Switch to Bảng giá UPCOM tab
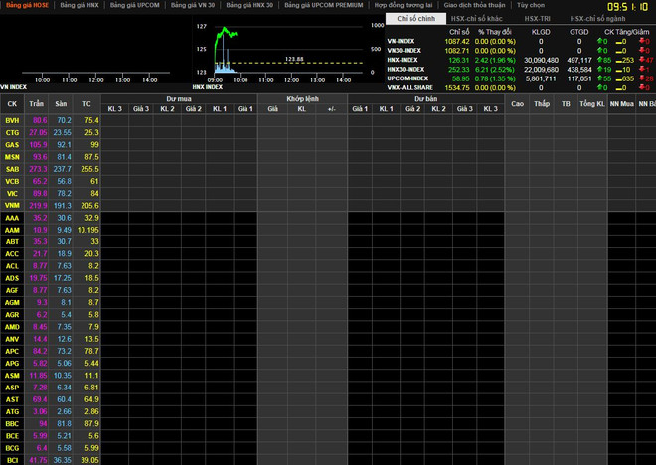Image resolution: width=656 pixels, height=465 pixels. tap(134, 5)
